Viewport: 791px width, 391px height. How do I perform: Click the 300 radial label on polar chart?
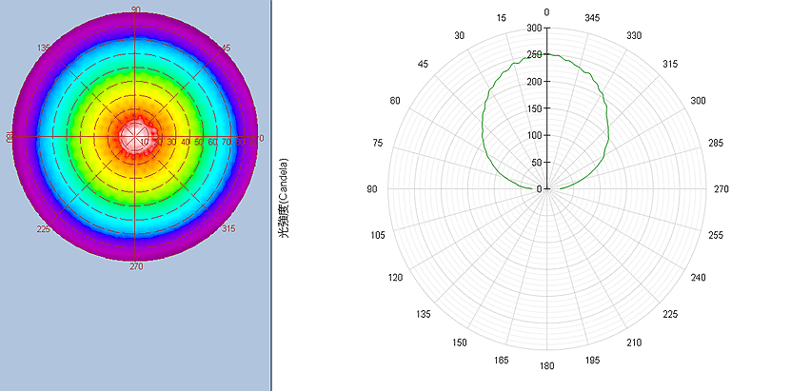pos(534,29)
